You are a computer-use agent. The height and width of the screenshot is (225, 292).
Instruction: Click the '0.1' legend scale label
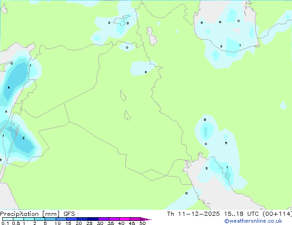(x=5, y=223)
